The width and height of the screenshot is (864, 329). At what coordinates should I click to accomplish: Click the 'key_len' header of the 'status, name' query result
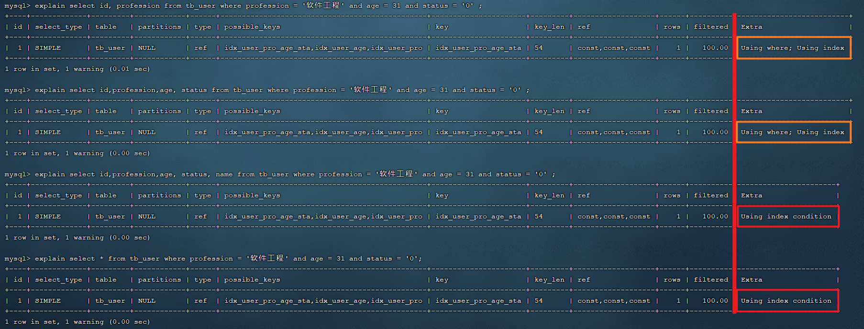pyautogui.click(x=550, y=196)
